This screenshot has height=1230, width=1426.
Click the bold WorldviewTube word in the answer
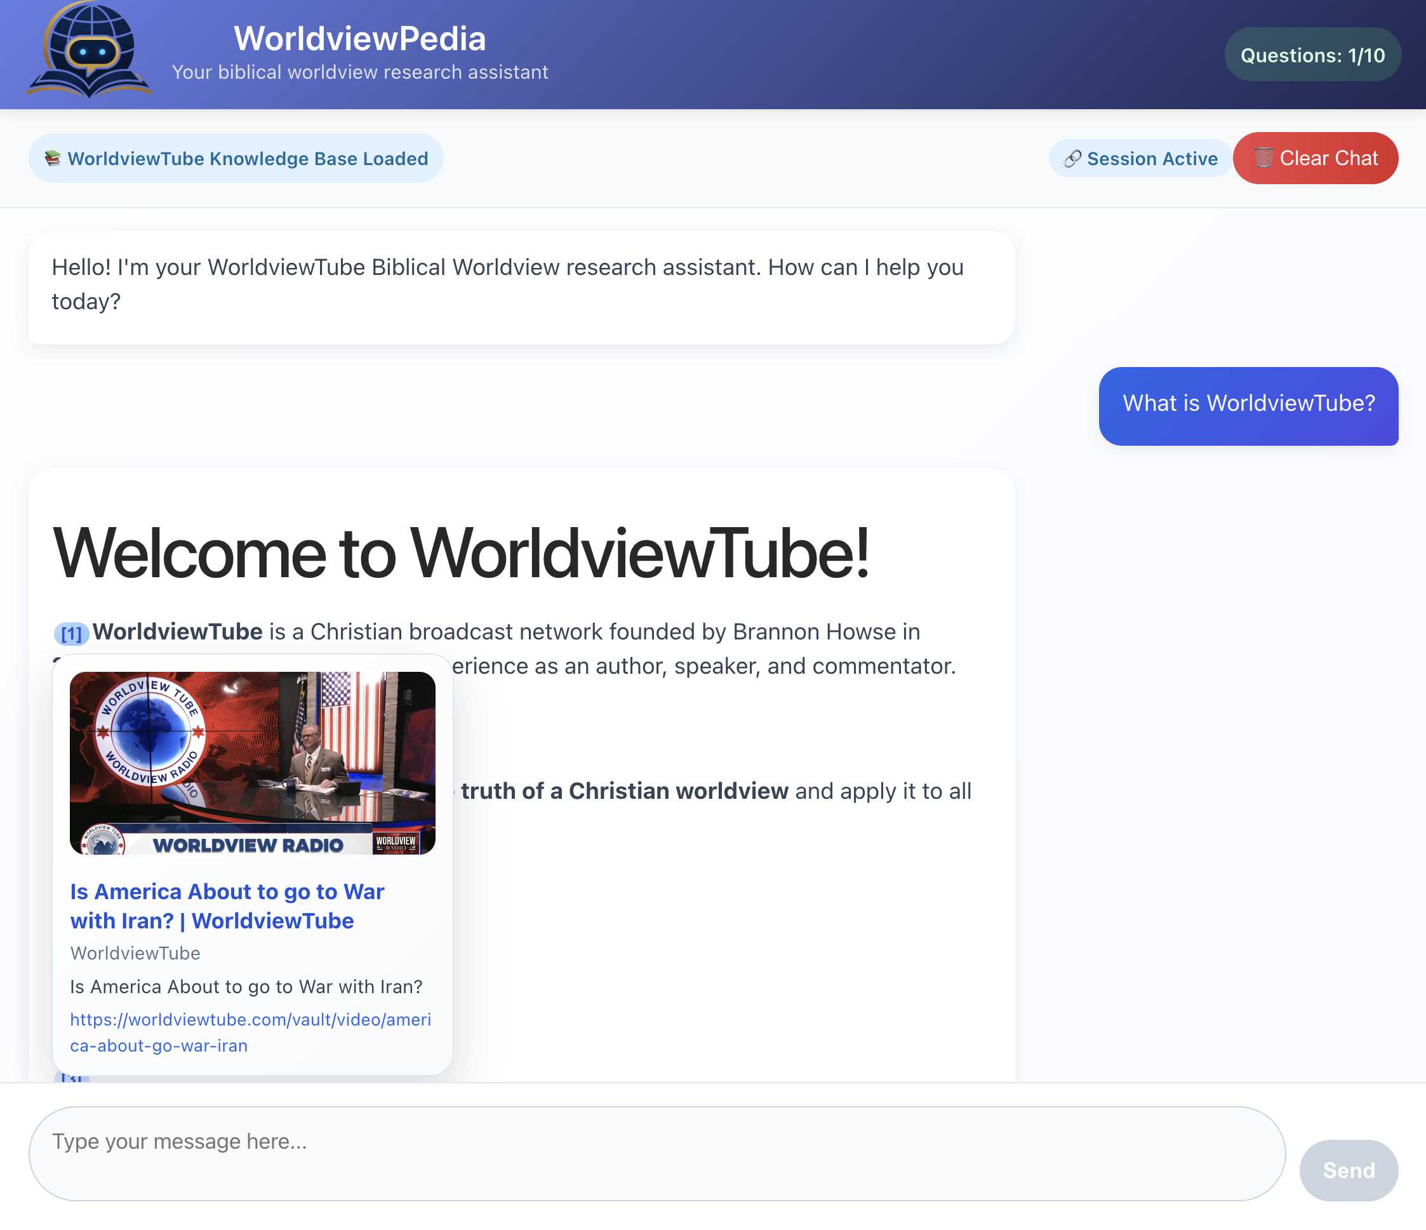point(178,632)
